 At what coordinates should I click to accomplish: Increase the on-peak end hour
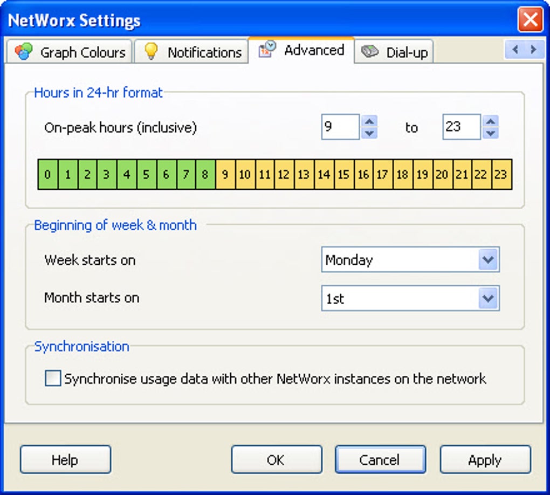[491, 121]
